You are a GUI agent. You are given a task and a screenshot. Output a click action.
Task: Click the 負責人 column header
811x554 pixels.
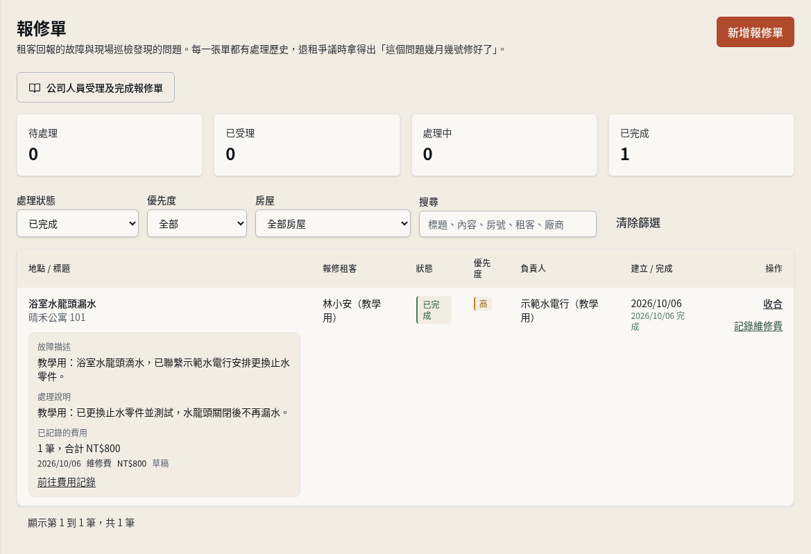click(533, 268)
